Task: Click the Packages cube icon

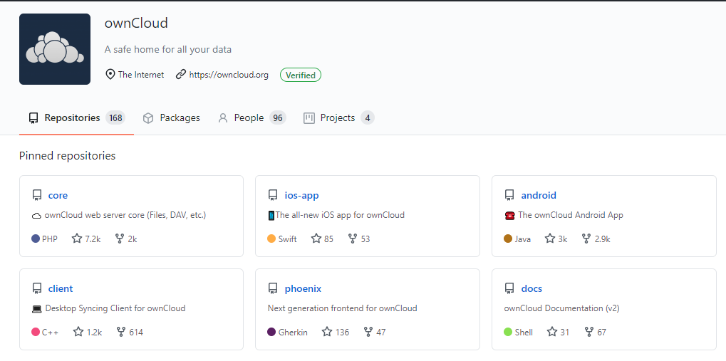Action: click(x=148, y=118)
